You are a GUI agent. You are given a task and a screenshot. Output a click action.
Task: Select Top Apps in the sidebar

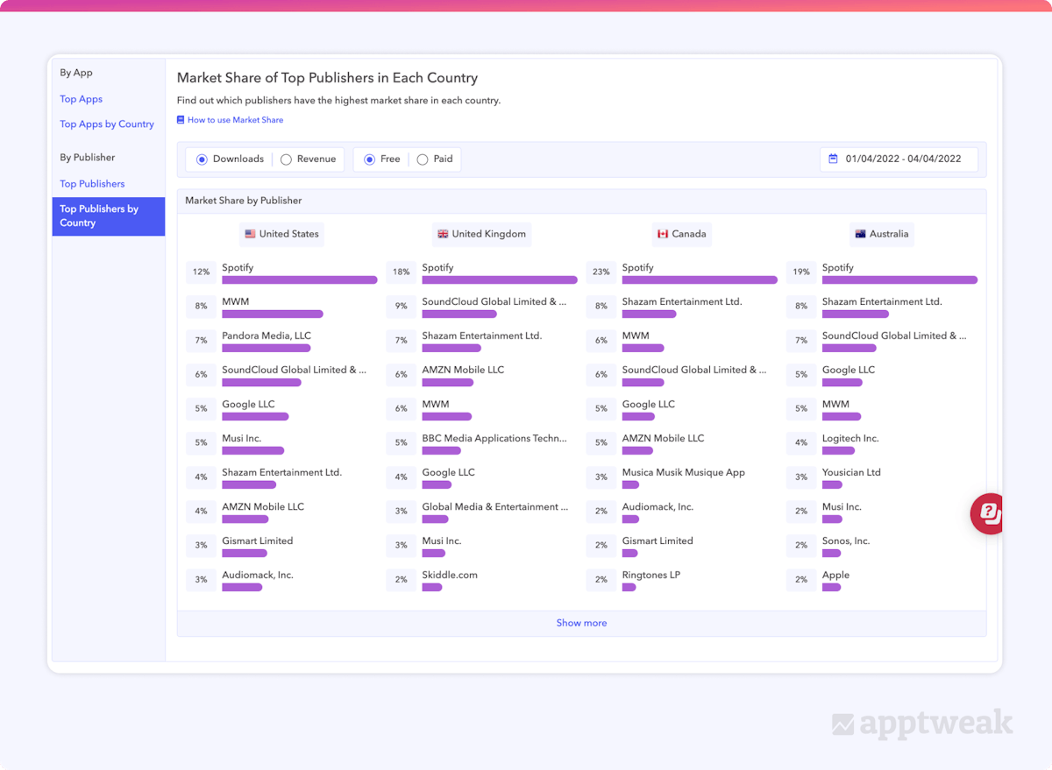coord(81,99)
